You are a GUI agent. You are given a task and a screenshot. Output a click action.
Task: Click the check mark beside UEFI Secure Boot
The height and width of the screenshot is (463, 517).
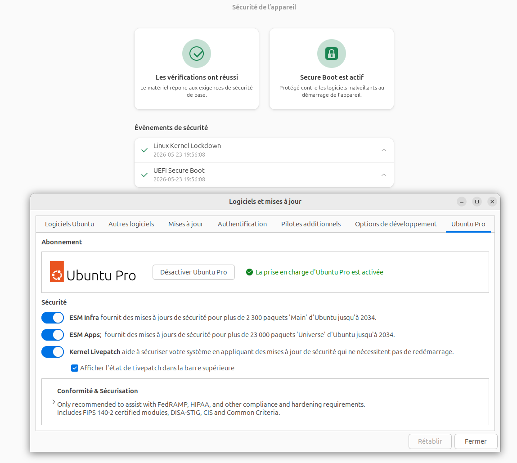144,175
